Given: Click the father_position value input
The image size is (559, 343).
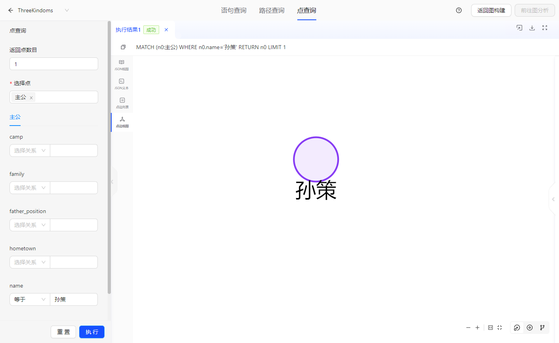Looking at the screenshot, I should pyautogui.click(x=74, y=225).
